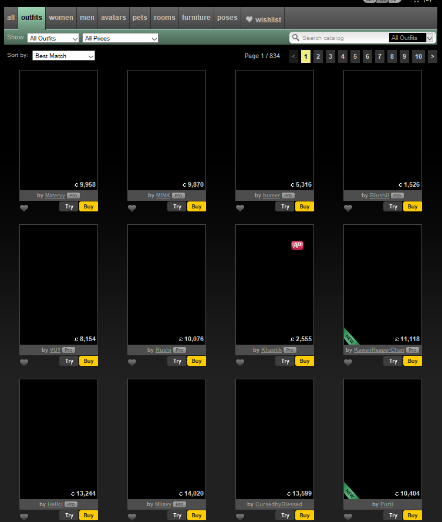Try bumer's 5,316 credit outfit
Viewport: 442px width, 522px height.
pos(285,207)
